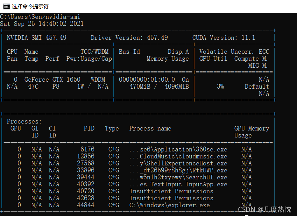Click the 'Processes:' heading
297x216 pixels.
tap(24, 121)
